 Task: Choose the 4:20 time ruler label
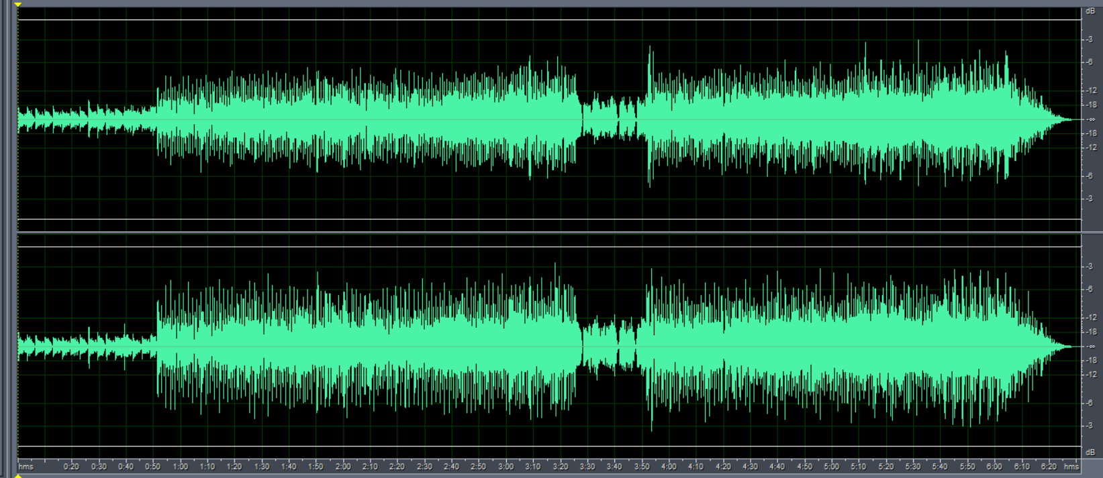tap(723, 467)
